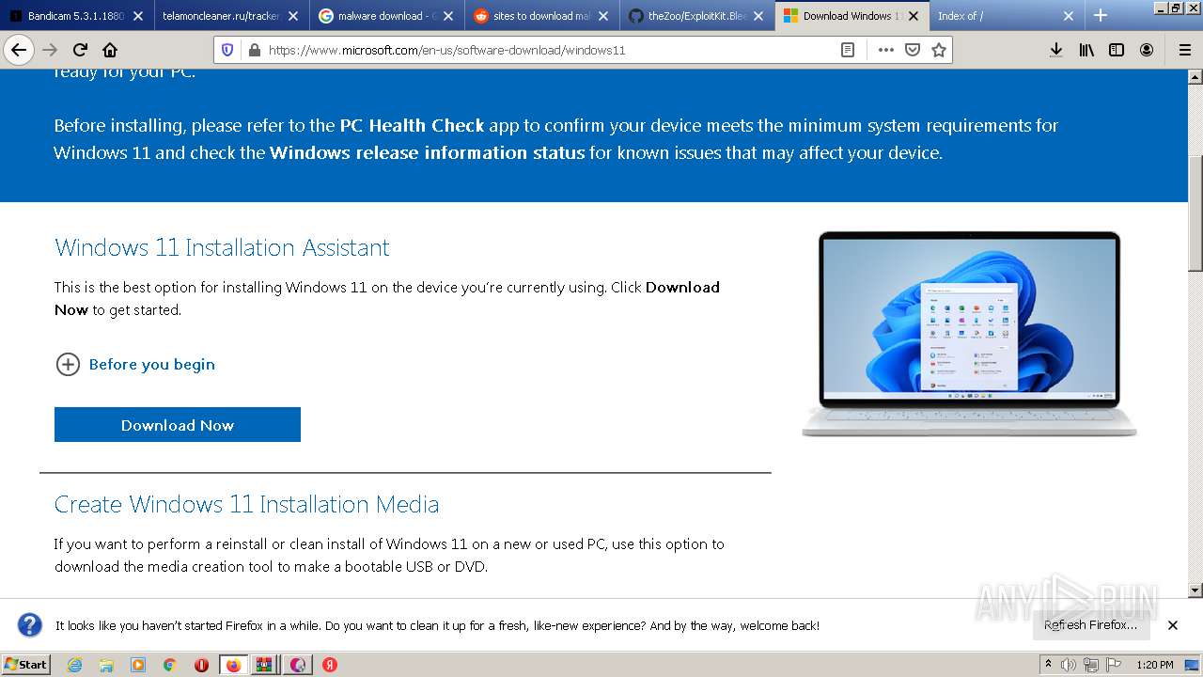This screenshot has width=1203, height=677.
Task: Click Windows 11 Installation Assistant heading
Action: [222, 247]
